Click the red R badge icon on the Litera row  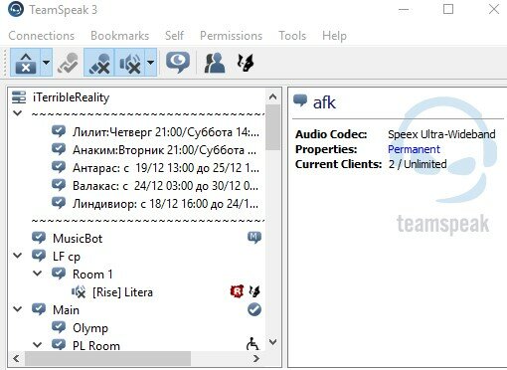[237, 291]
